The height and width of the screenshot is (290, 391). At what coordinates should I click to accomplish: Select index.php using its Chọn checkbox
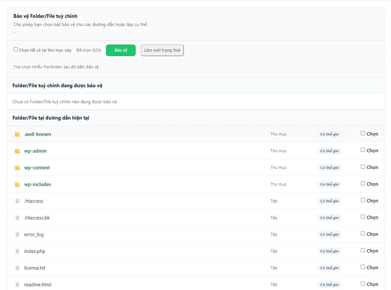point(363,250)
